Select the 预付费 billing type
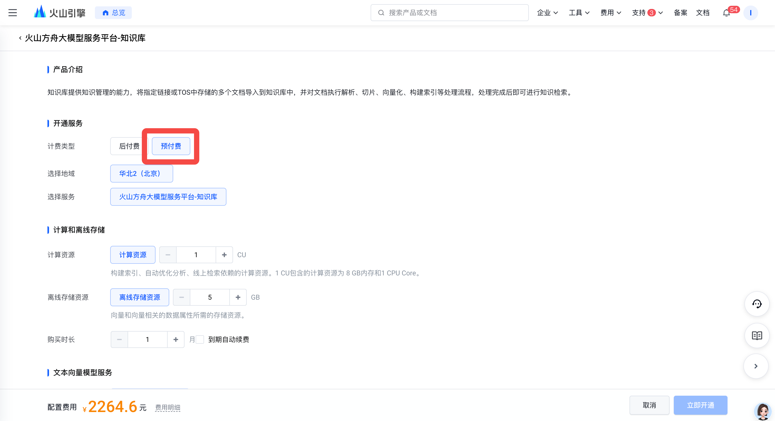This screenshot has height=421, width=775. pyautogui.click(x=171, y=146)
